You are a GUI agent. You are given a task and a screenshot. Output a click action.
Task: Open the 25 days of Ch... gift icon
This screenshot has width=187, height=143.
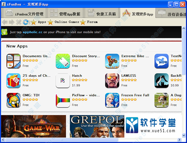pos(13,81)
